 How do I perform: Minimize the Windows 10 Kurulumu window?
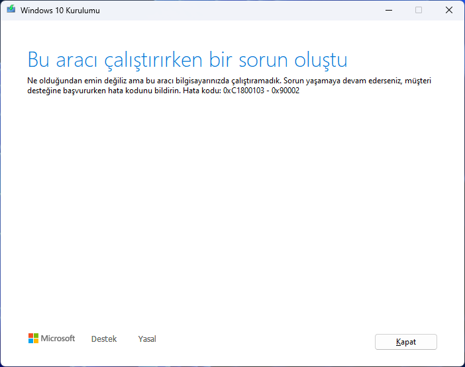pos(388,10)
